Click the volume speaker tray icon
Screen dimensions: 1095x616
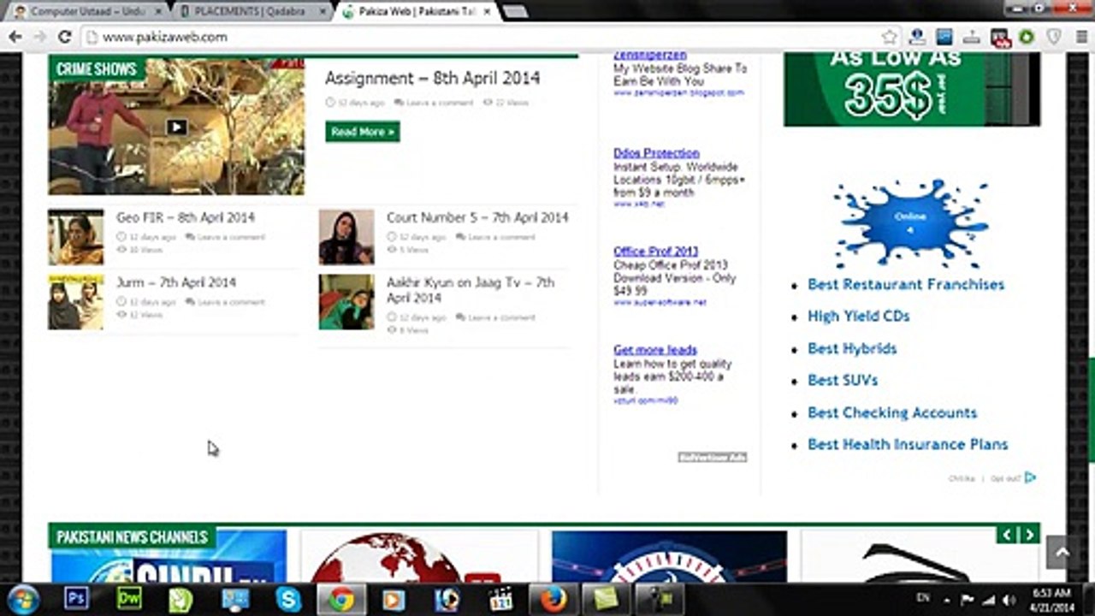click(x=1009, y=600)
